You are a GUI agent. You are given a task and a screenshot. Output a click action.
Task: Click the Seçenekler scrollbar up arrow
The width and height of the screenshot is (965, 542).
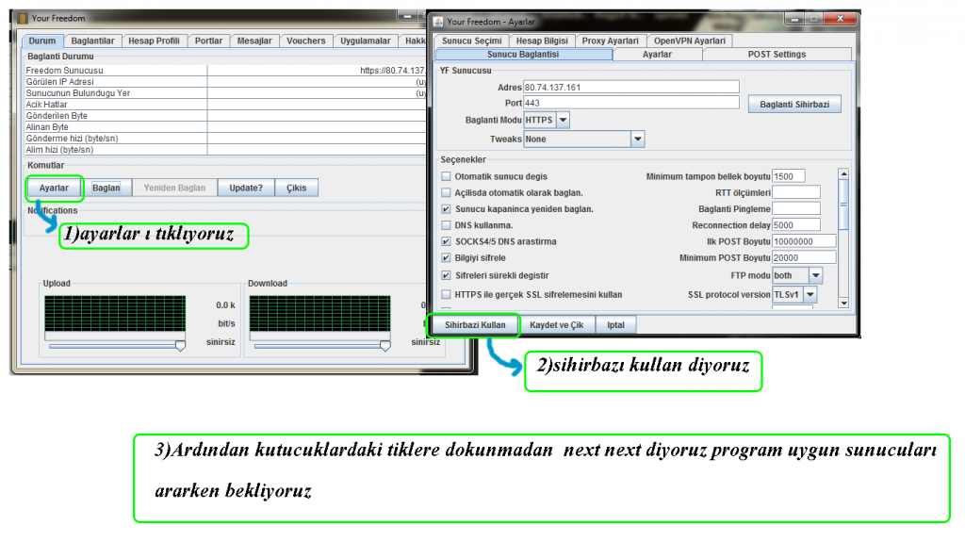(843, 174)
